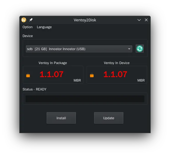The image size is (170, 156).
Task: Click the installation progress bar
Action: coord(85,99)
